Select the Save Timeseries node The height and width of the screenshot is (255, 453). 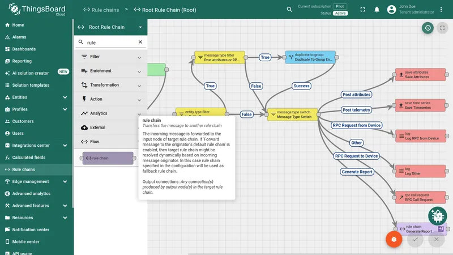[x=420, y=105]
